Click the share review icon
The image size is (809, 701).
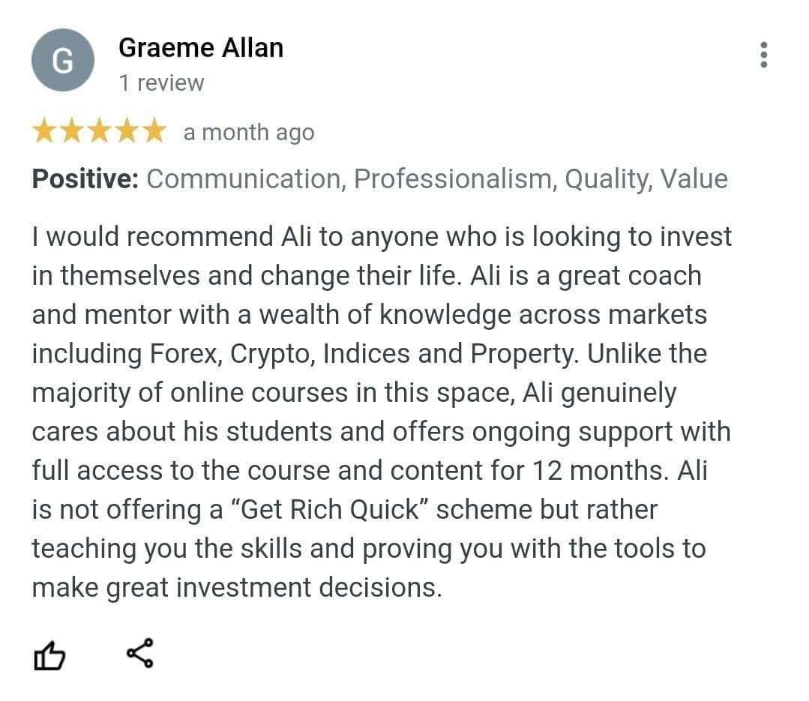[x=140, y=653]
